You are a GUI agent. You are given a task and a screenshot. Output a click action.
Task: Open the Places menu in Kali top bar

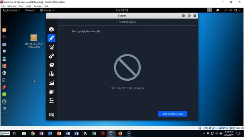click(x=30, y=10)
